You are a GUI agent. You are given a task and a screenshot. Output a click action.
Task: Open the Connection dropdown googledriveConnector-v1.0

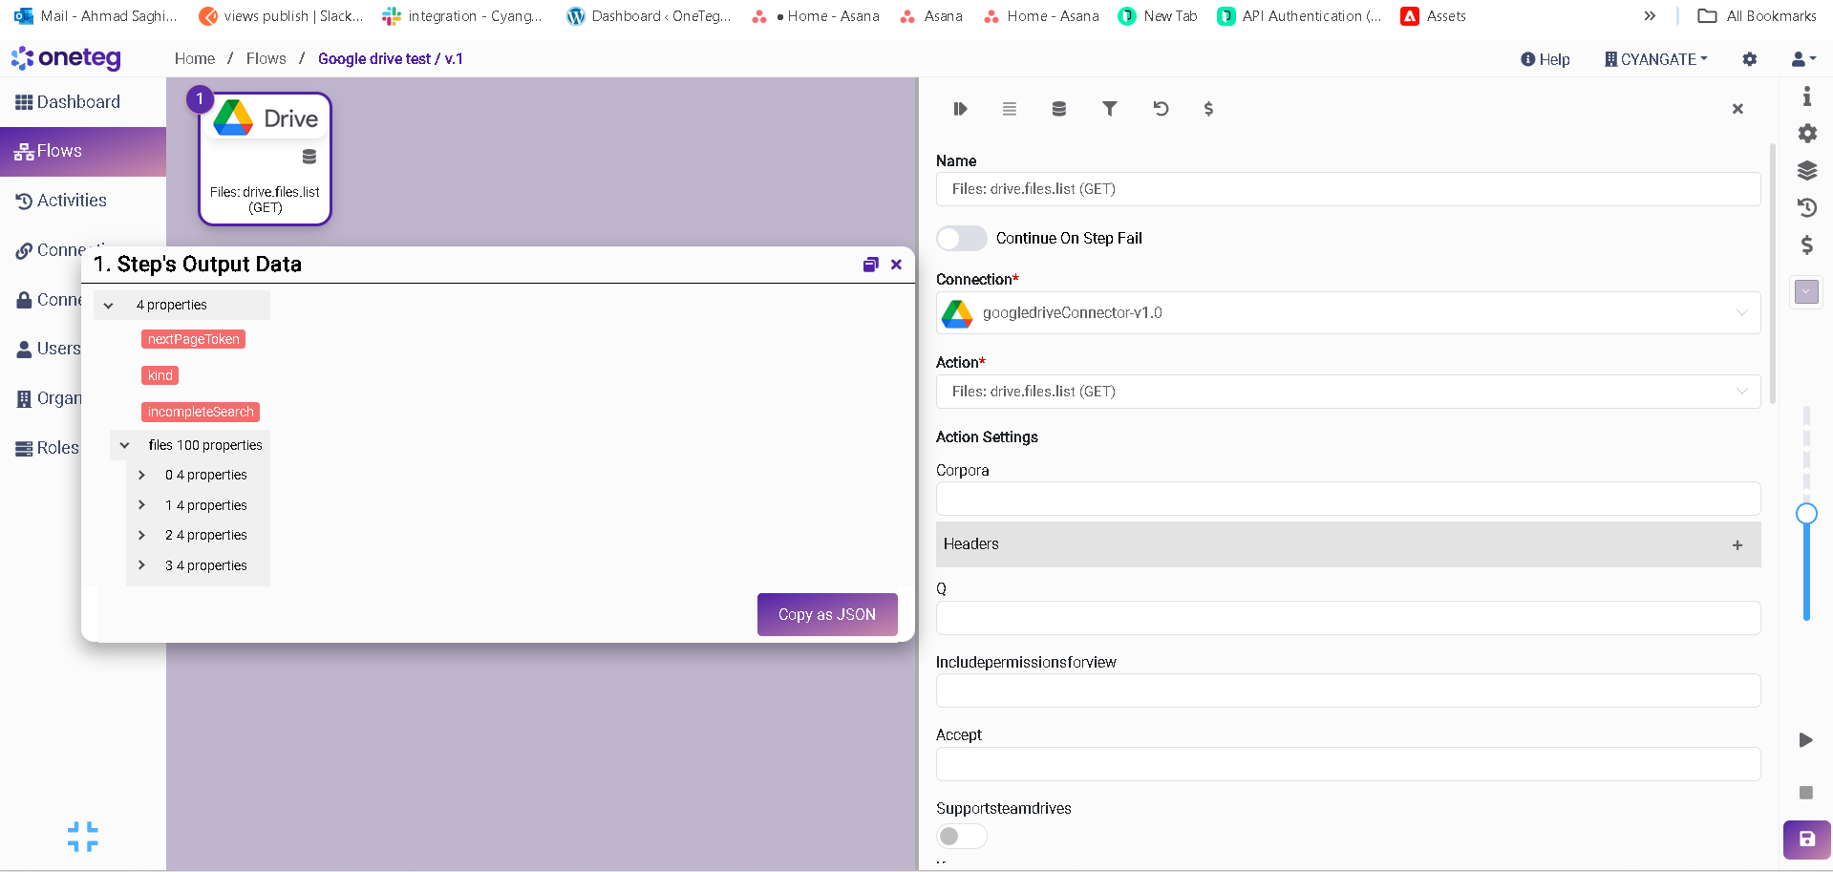(1347, 313)
